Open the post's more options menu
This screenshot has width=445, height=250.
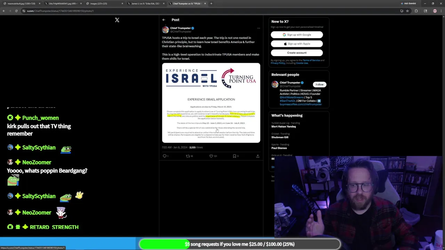pos(258,28)
